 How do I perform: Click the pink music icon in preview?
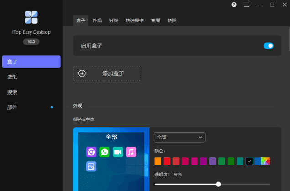pos(131,152)
